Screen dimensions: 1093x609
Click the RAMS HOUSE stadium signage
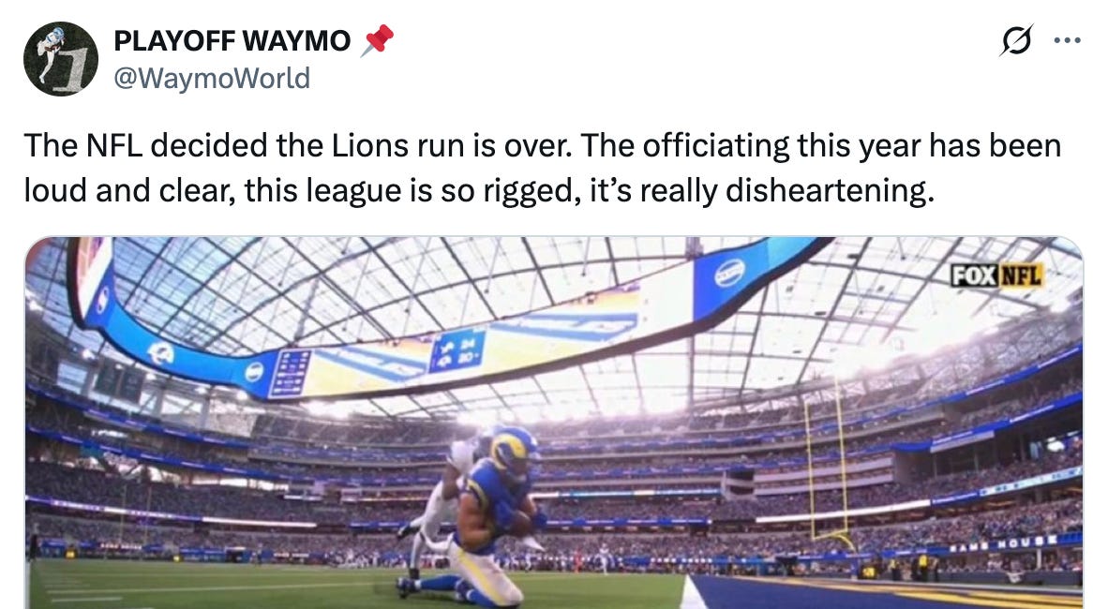coord(1002,542)
